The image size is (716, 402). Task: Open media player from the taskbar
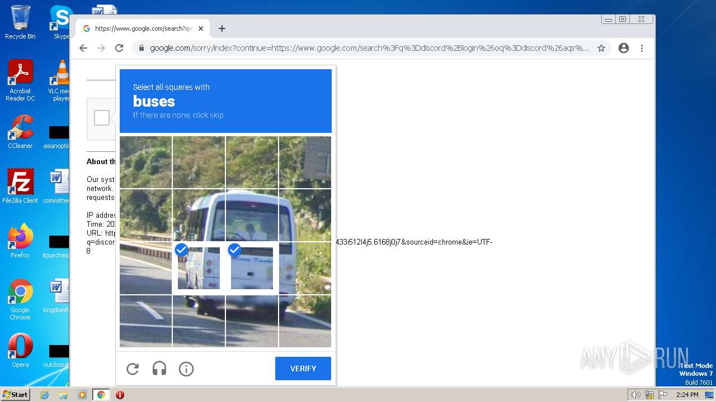click(82, 395)
